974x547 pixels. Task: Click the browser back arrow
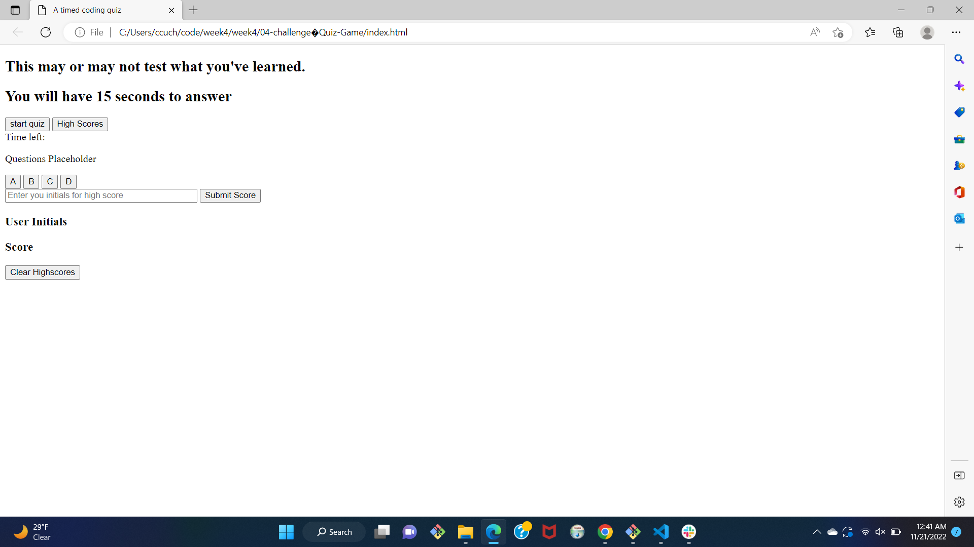tap(18, 32)
